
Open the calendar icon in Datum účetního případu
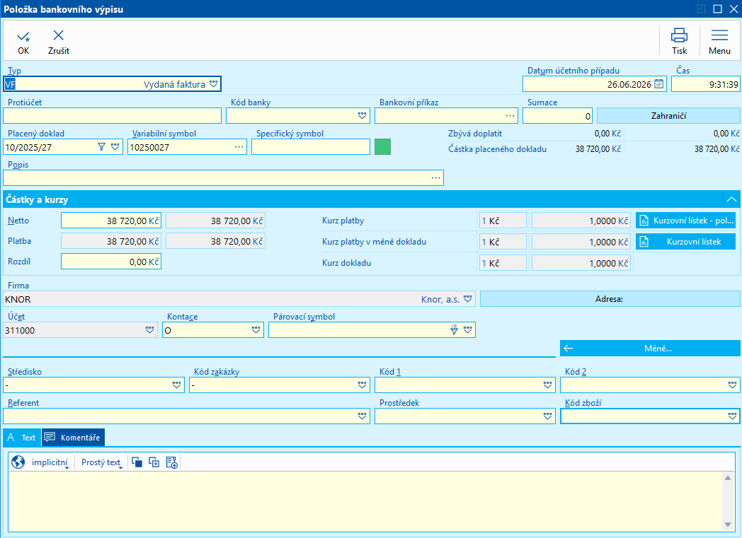pyautogui.click(x=658, y=84)
